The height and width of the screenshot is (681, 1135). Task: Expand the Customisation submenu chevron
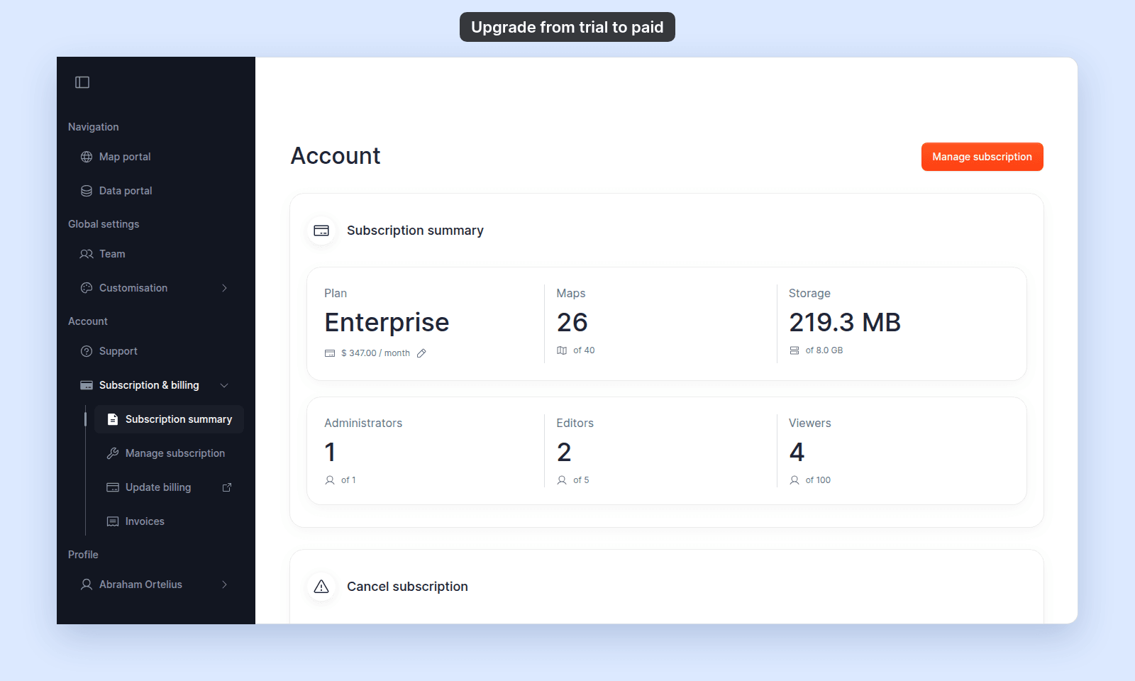pos(224,288)
